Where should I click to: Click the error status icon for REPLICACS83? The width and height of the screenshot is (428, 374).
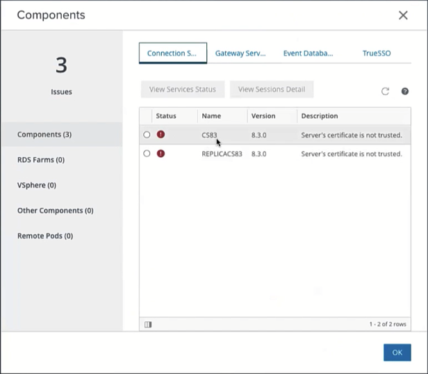click(x=160, y=154)
